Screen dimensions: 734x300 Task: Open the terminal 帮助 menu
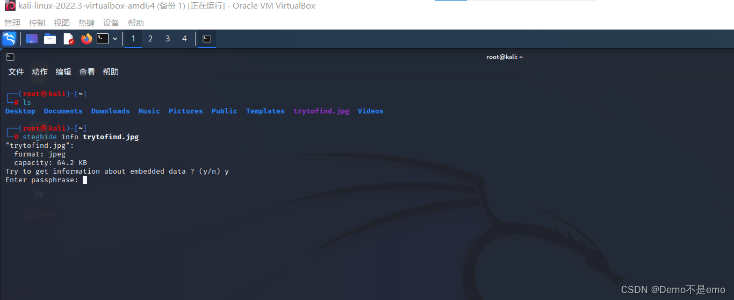(111, 72)
